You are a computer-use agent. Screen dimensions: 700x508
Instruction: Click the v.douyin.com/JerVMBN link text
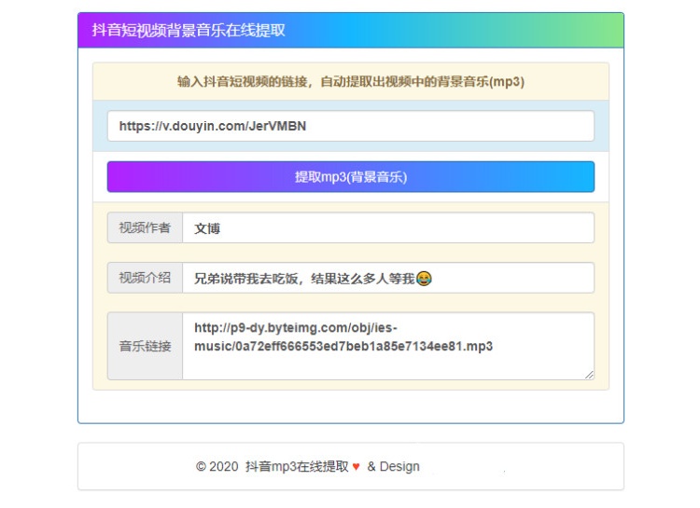pyautogui.click(x=213, y=126)
